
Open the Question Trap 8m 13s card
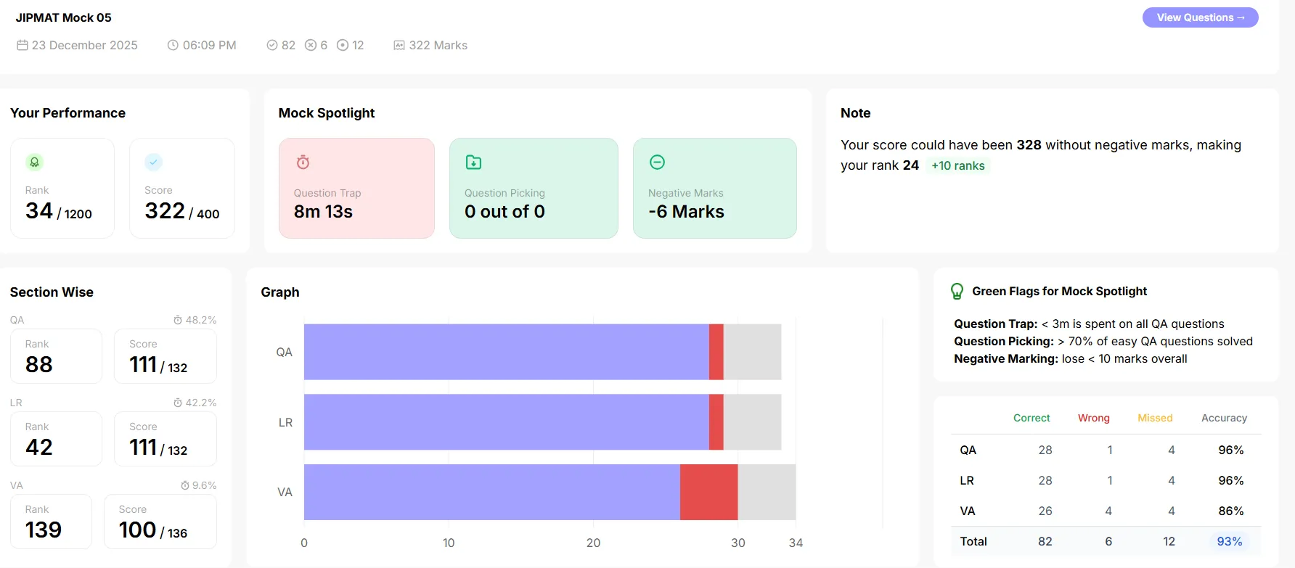[356, 188]
